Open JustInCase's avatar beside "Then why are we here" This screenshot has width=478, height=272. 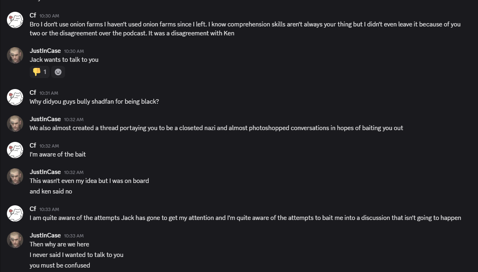(15, 240)
